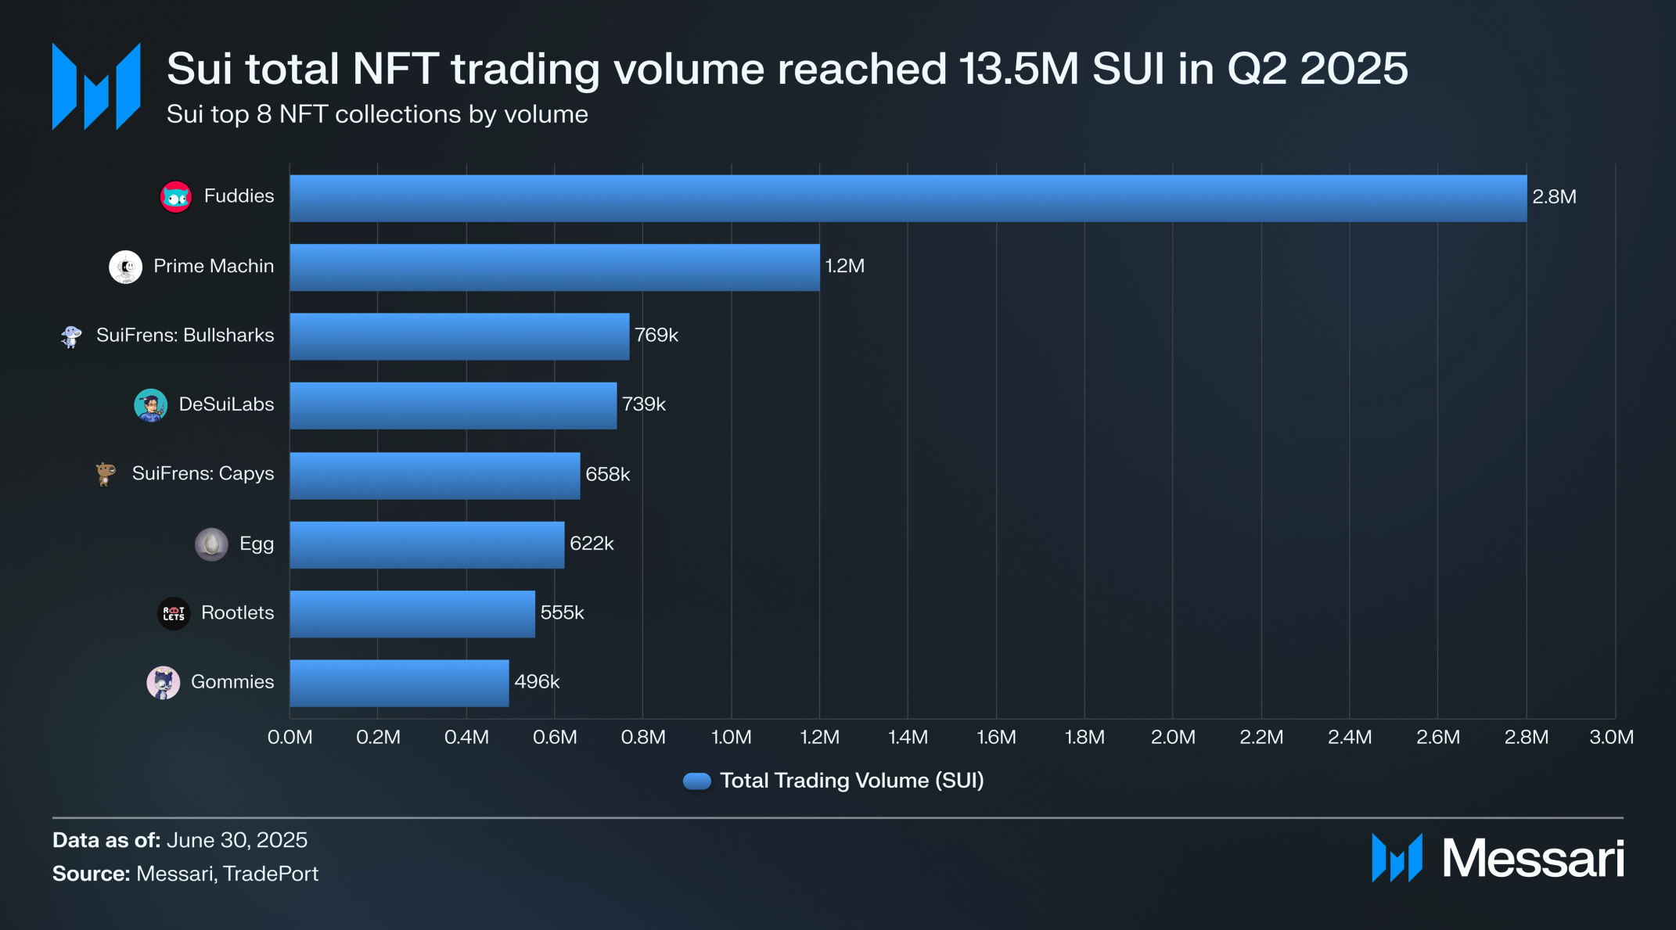Click the Fuddies 2.8M bar
The width and height of the screenshot is (1676, 930).
[908, 198]
